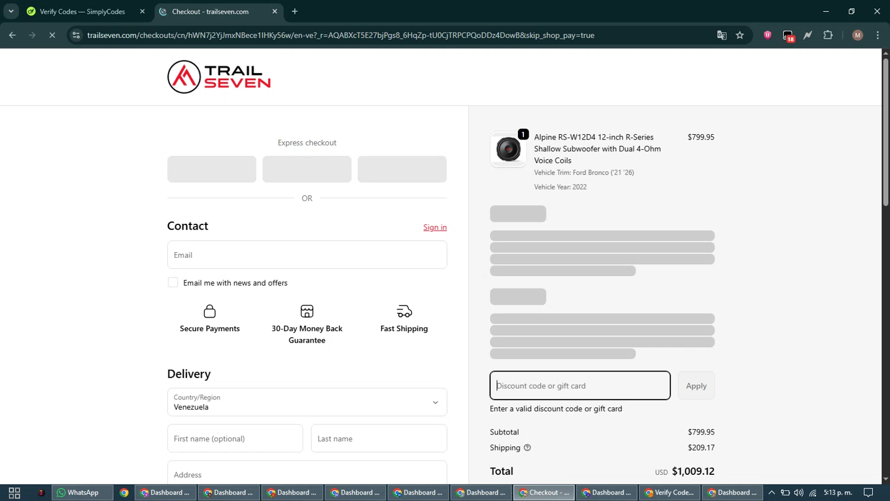Open WhatsApp from the taskbar
Image resolution: width=890 pixels, height=501 pixels.
pos(83,493)
